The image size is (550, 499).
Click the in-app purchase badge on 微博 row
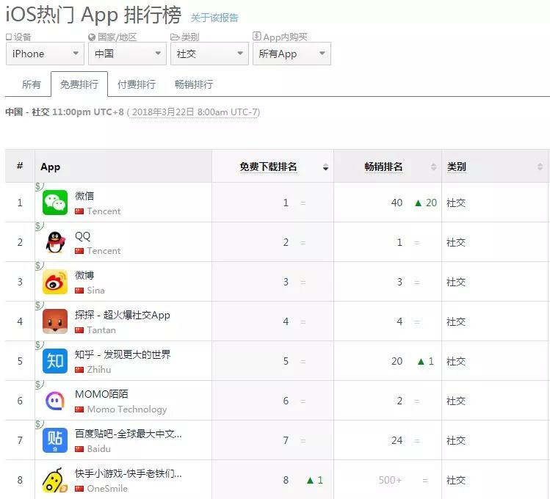pos(40,266)
